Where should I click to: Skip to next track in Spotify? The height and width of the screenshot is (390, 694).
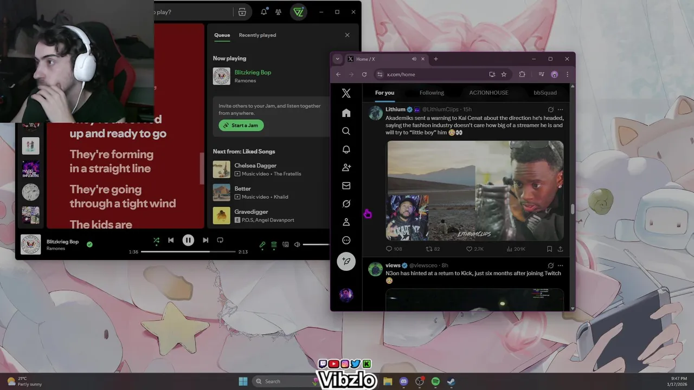coord(205,240)
